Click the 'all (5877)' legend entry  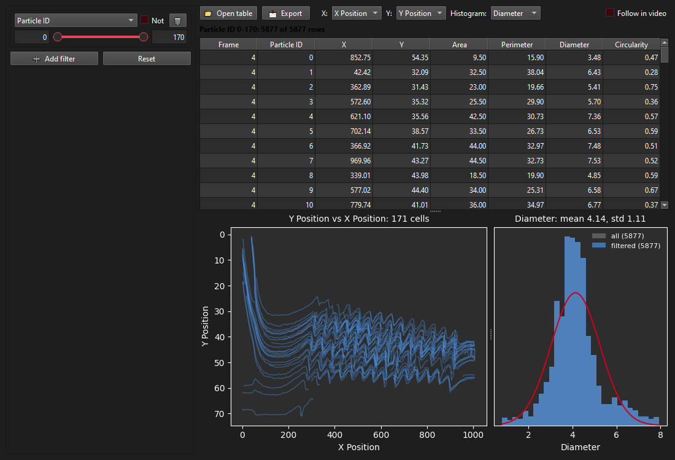coord(618,236)
